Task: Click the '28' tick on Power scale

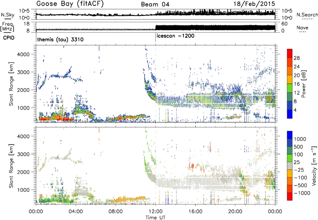Action: pyautogui.click(x=297, y=58)
